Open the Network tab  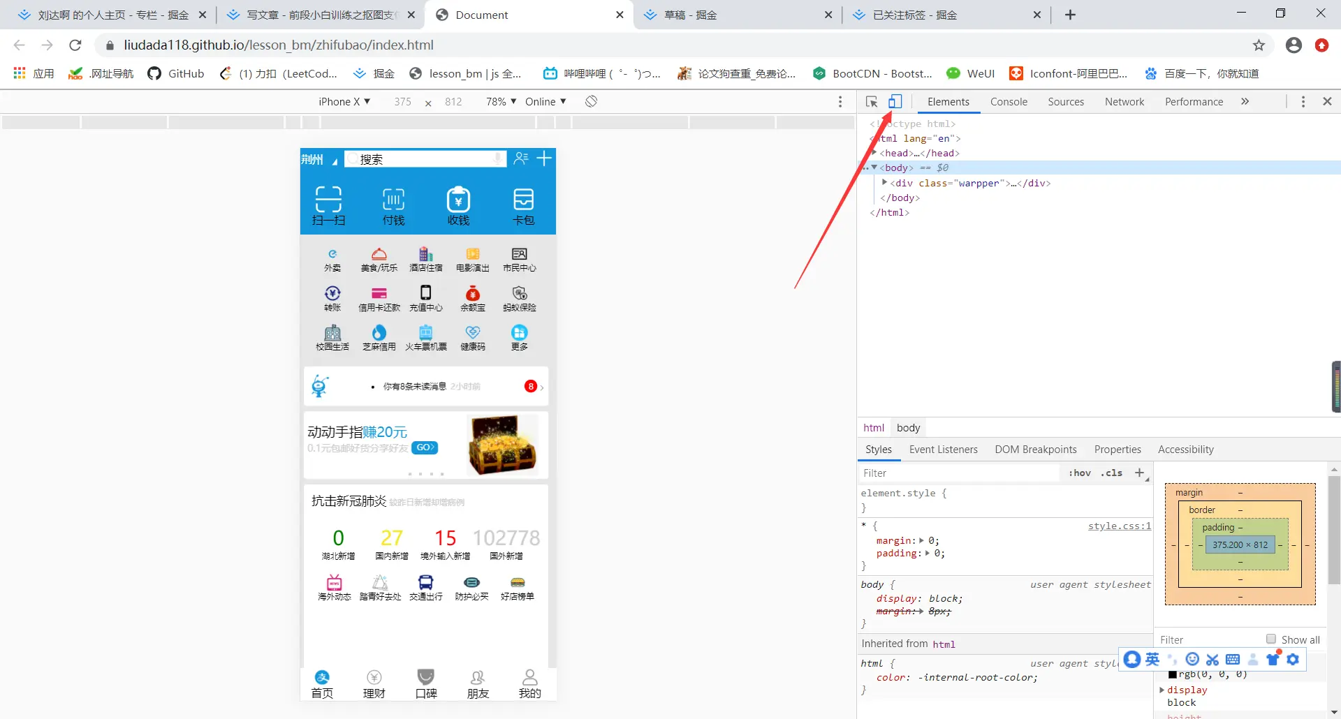pos(1124,102)
